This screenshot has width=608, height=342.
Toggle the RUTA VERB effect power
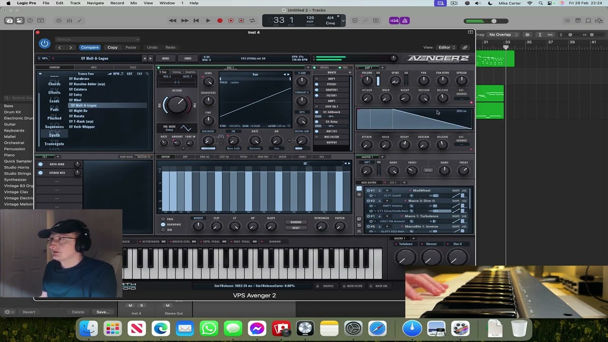[40, 164]
